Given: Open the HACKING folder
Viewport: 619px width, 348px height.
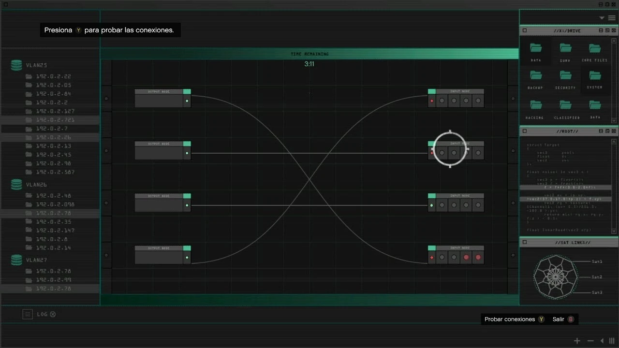Looking at the screenshot, I should pos(536,105).
